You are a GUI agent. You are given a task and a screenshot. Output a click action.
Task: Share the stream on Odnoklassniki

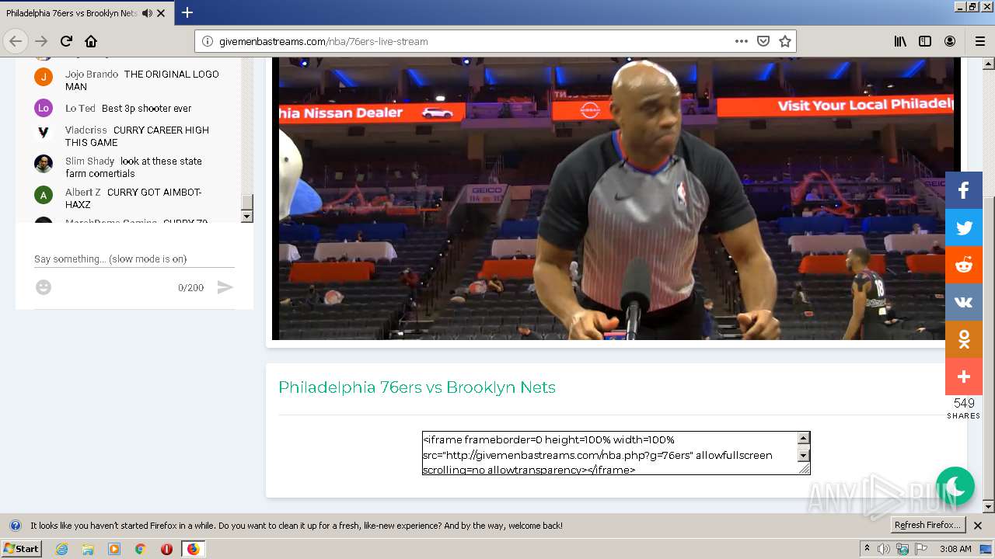point(964,339)
